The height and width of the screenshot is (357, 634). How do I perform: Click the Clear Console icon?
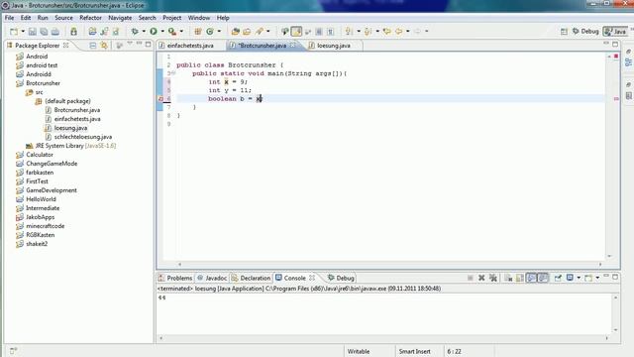[x=508, y=278]
